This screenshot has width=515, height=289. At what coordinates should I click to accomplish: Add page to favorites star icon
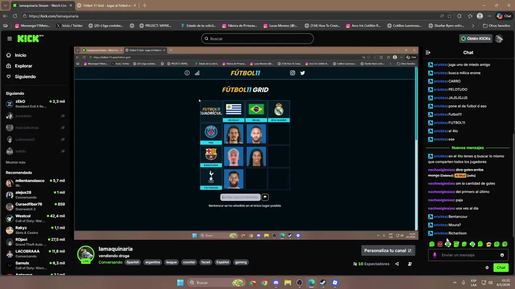449,16
